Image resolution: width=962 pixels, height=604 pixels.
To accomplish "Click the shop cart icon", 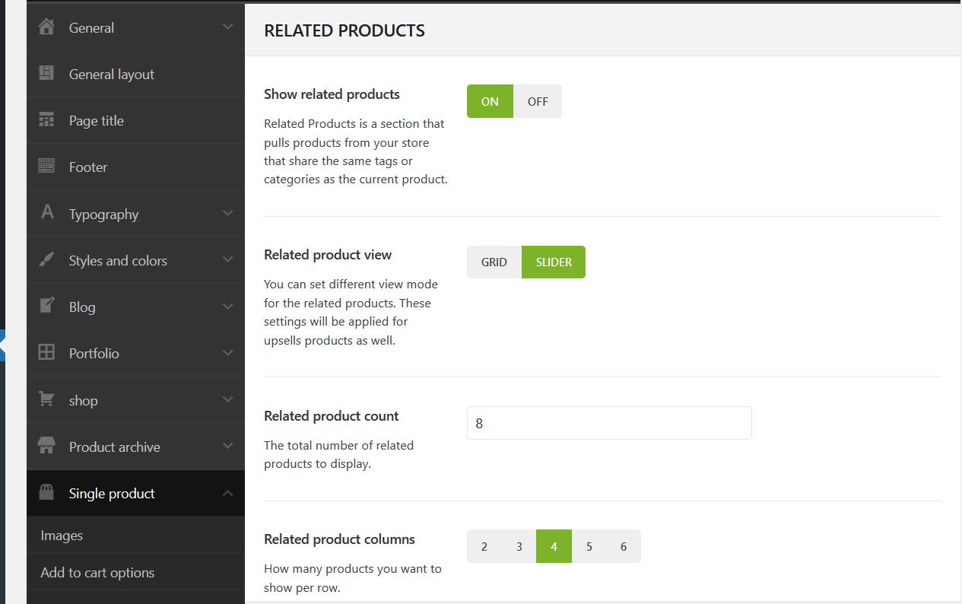I will tap(46, 399).
